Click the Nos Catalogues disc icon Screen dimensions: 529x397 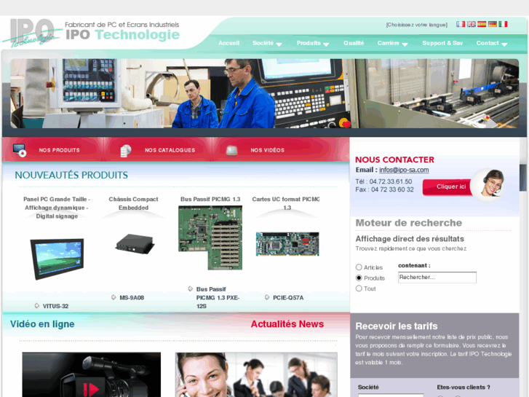[125, 151]
